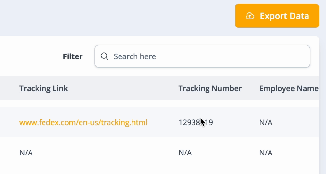Click Employee Name N/A in the second row
Image resolution: width=326 pixels, height=174 pixels.
(266, 153)
